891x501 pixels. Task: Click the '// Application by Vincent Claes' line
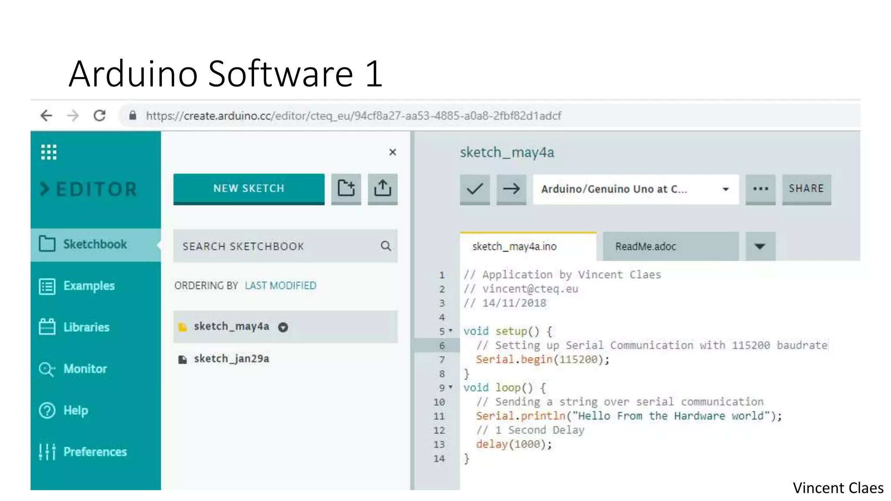(x=562, y=275)
